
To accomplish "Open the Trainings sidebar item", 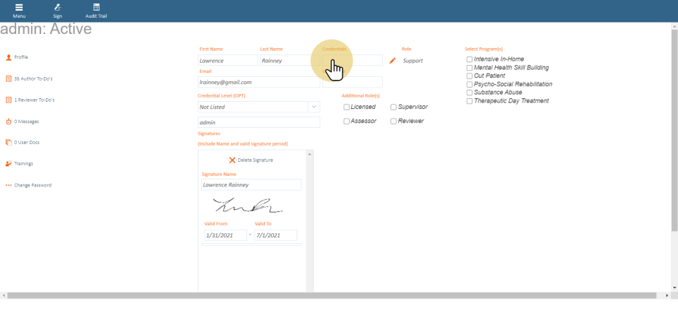I will [x=23, y=164].
